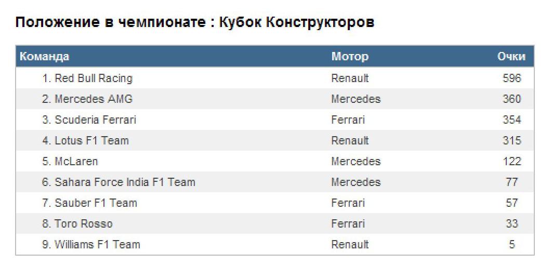
Task: Click Red Bull Racing's 596 points value
Action: point(511,78)
